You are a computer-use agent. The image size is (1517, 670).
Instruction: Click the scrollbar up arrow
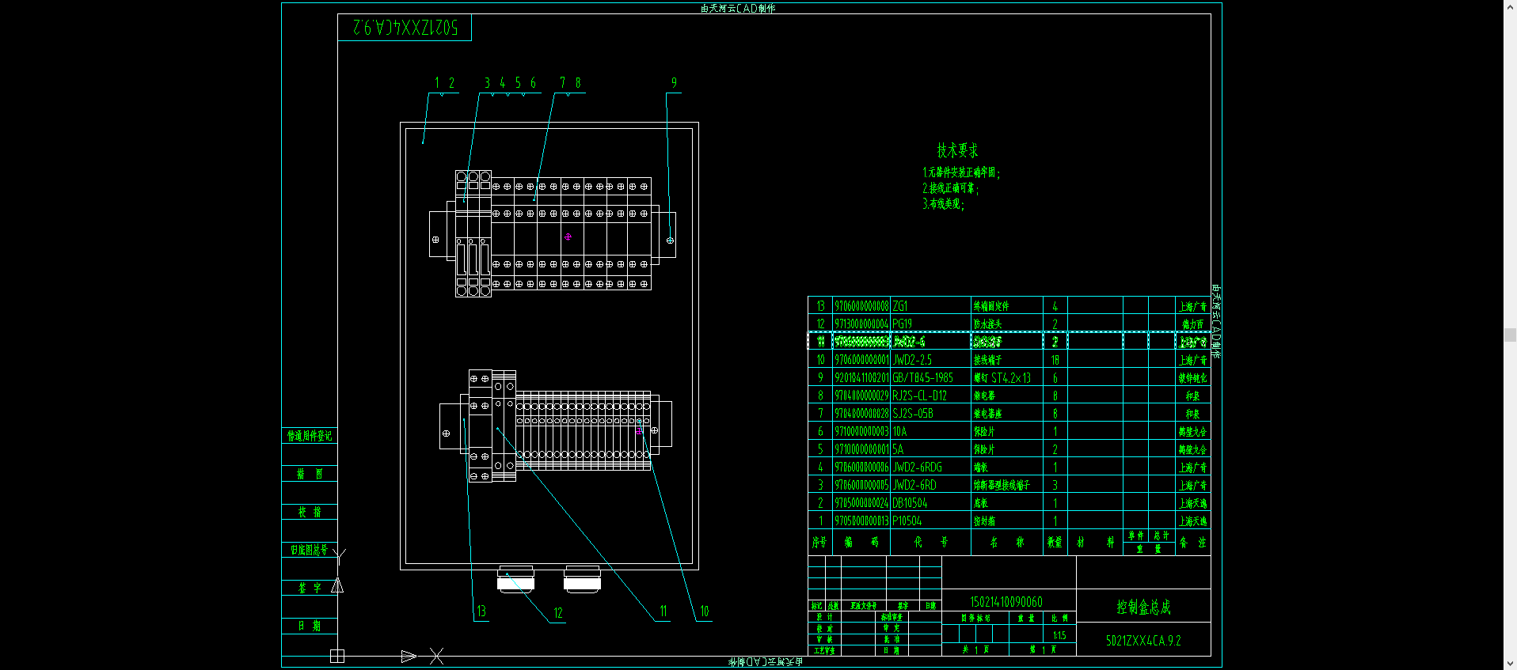tap(1510, 6)
